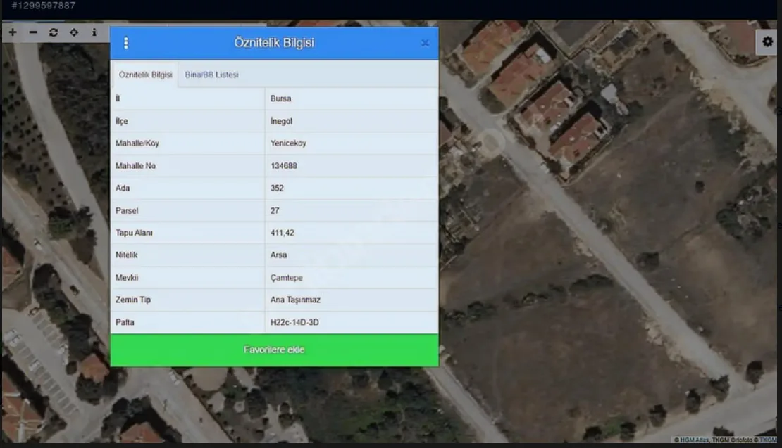The height and width of the screenshot is (448, 782).
Task: Close the Öznitelik Bilgisi dialog
Action: tap(425, 43)
